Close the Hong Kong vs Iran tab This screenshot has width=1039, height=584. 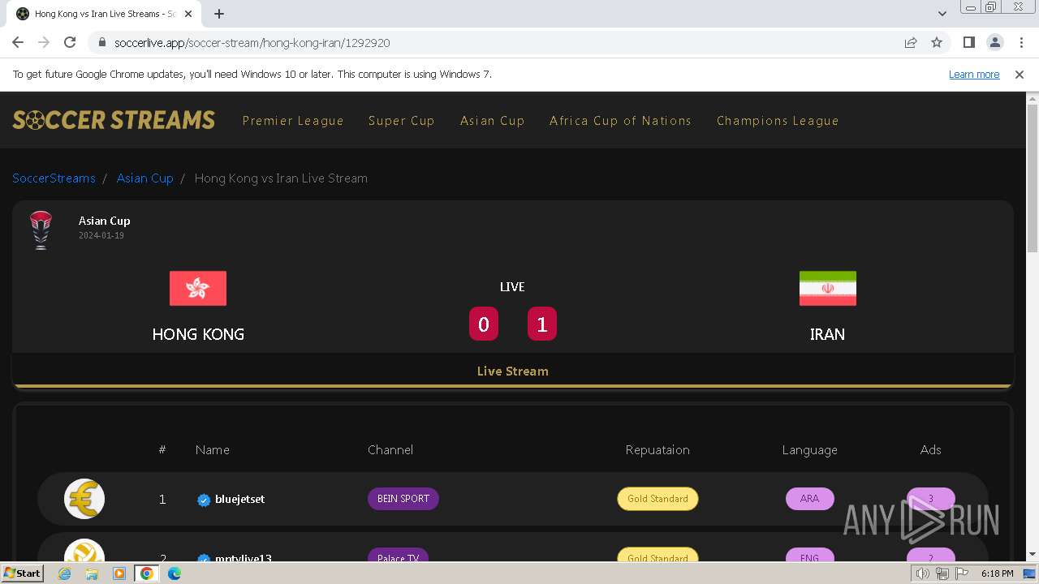click(x=188, y=14)
